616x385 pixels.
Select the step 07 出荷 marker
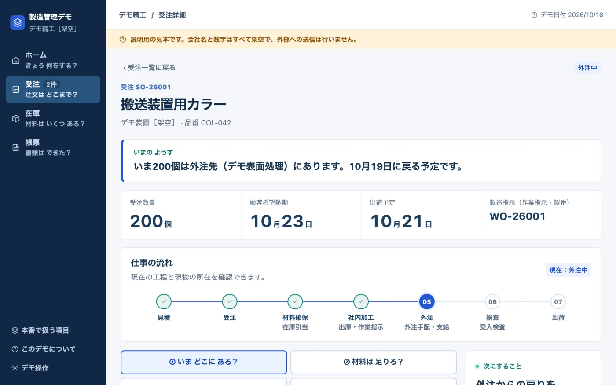click(558, 302)
